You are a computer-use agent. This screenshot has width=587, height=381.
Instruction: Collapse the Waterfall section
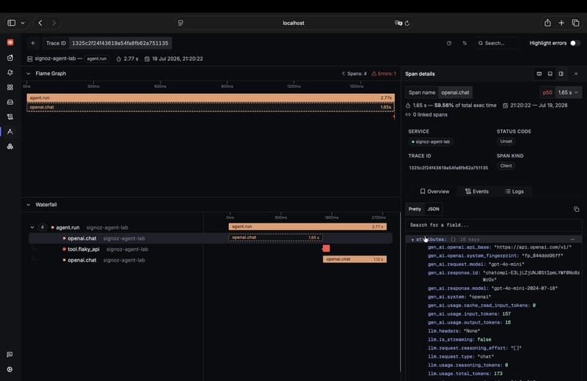[x=28, y=205]
